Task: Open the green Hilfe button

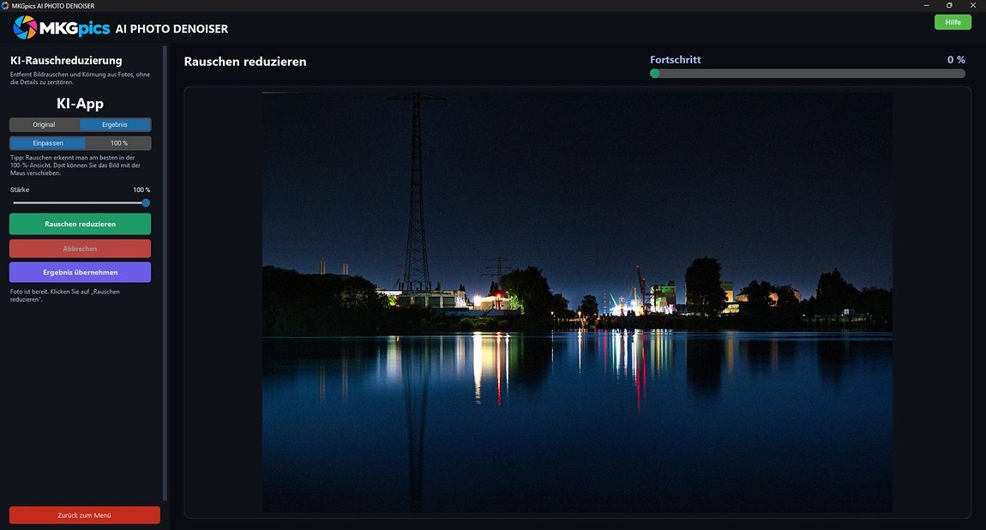Action: [953, 22]
